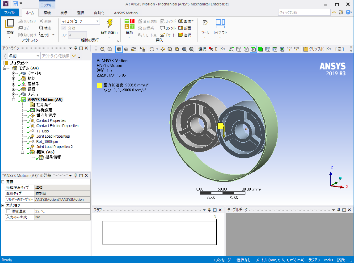Enable the 分散 checkbox
This screenshot has width=354, height=263.
point(64,28)
